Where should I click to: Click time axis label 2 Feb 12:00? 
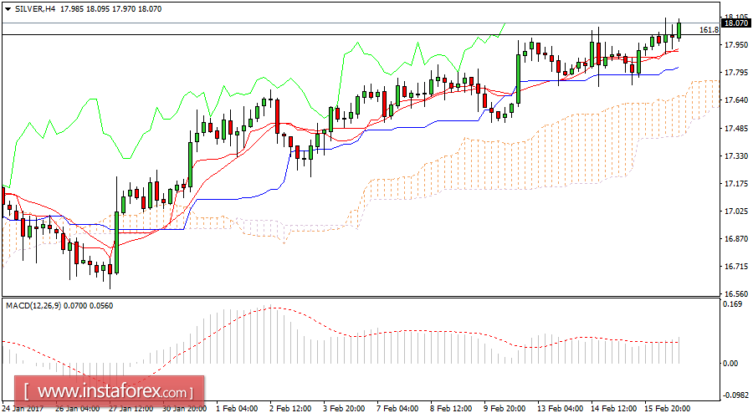click(290, 409)
